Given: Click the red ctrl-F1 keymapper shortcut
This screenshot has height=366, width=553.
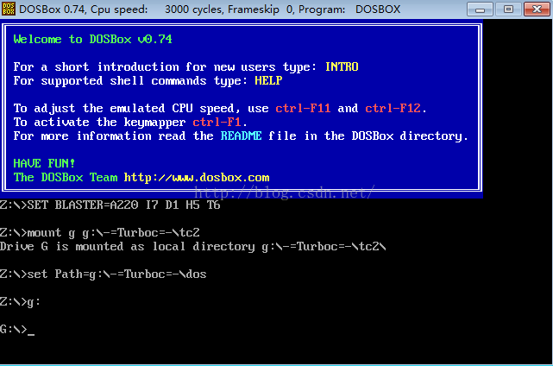Looking at the screenshot, I should coord(217,122).
